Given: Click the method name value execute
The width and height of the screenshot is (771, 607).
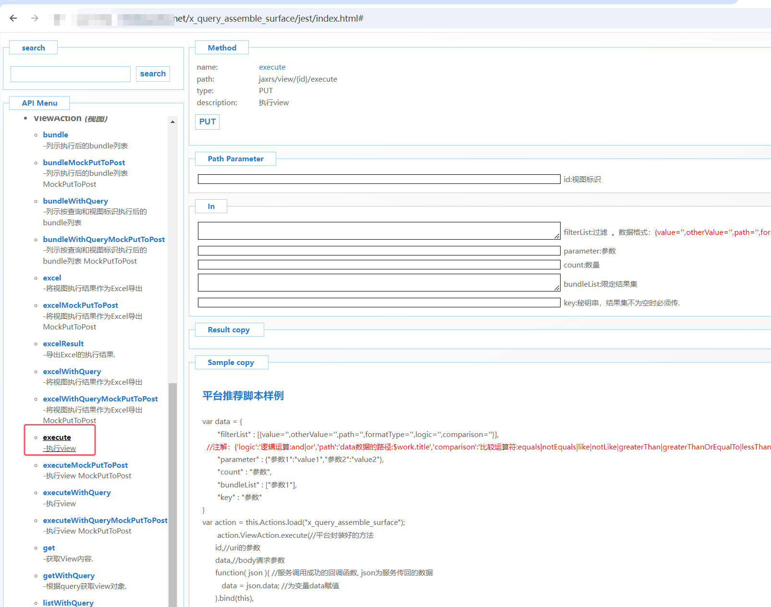Looking at the screenshot, I should 272,67.
